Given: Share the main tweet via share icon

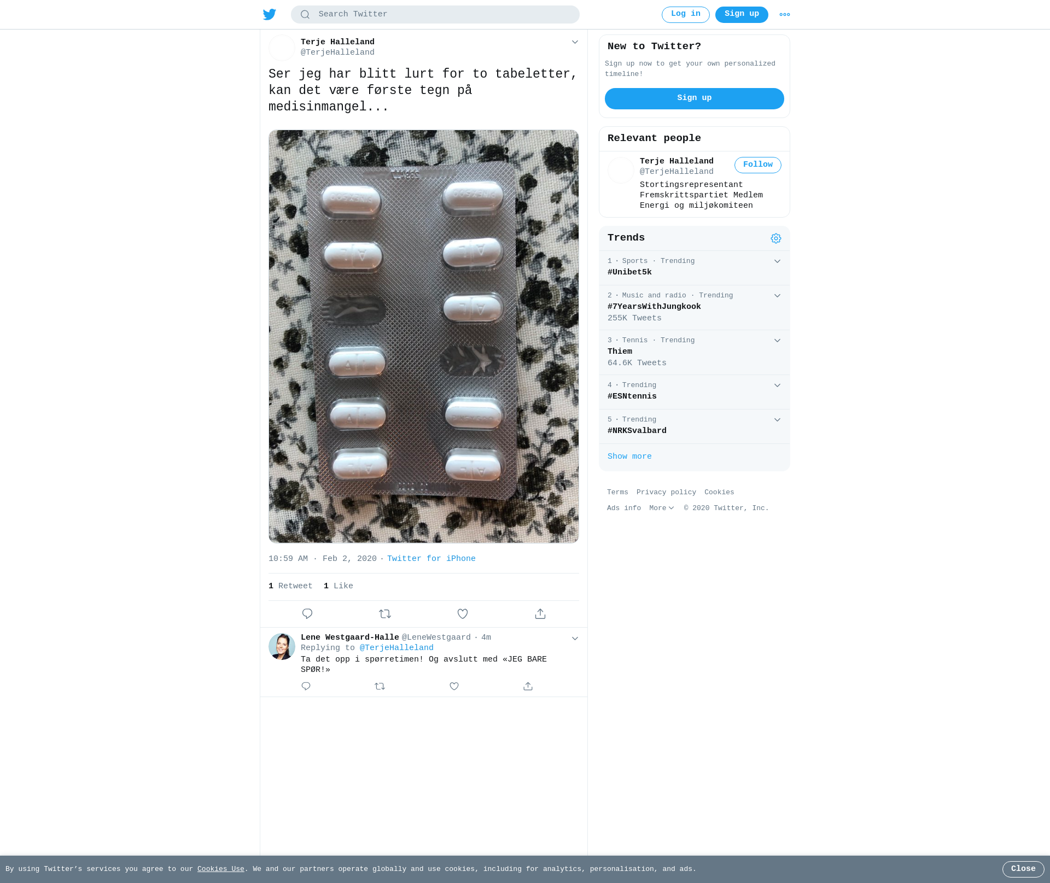Looking at the screenshot, I should [540, 614].
